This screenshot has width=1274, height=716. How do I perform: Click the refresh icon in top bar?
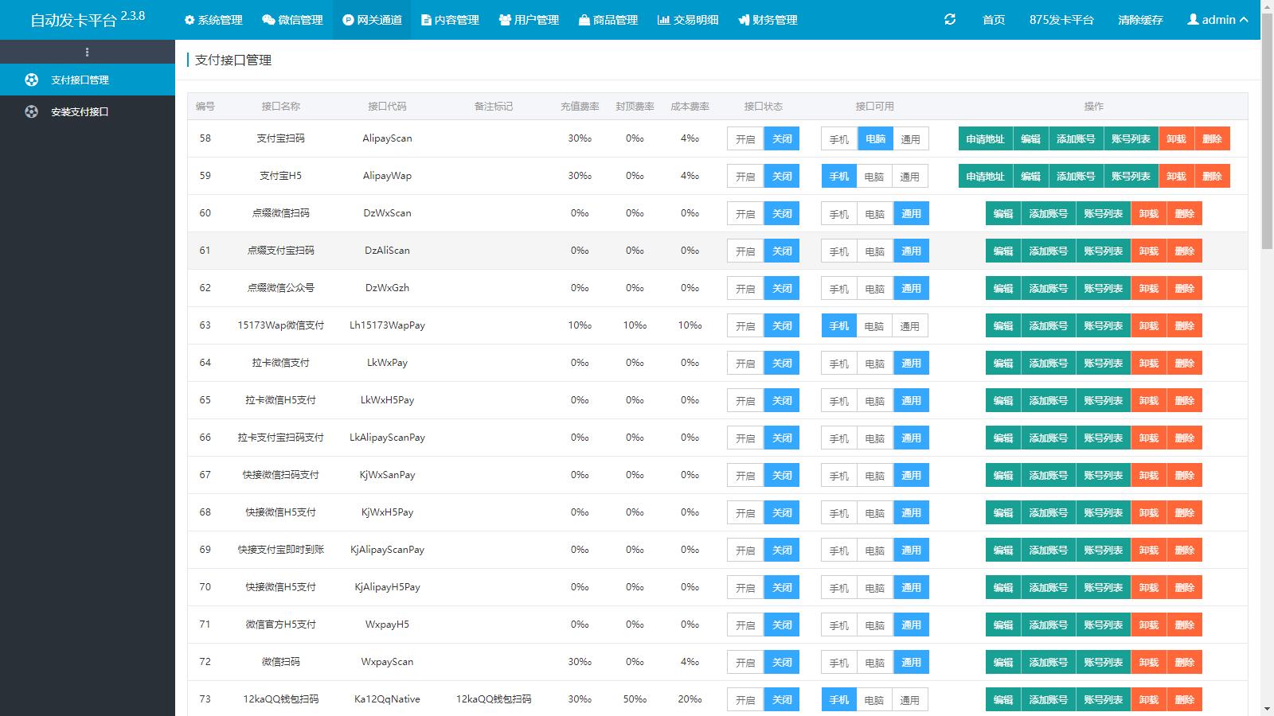pos(949,20)
